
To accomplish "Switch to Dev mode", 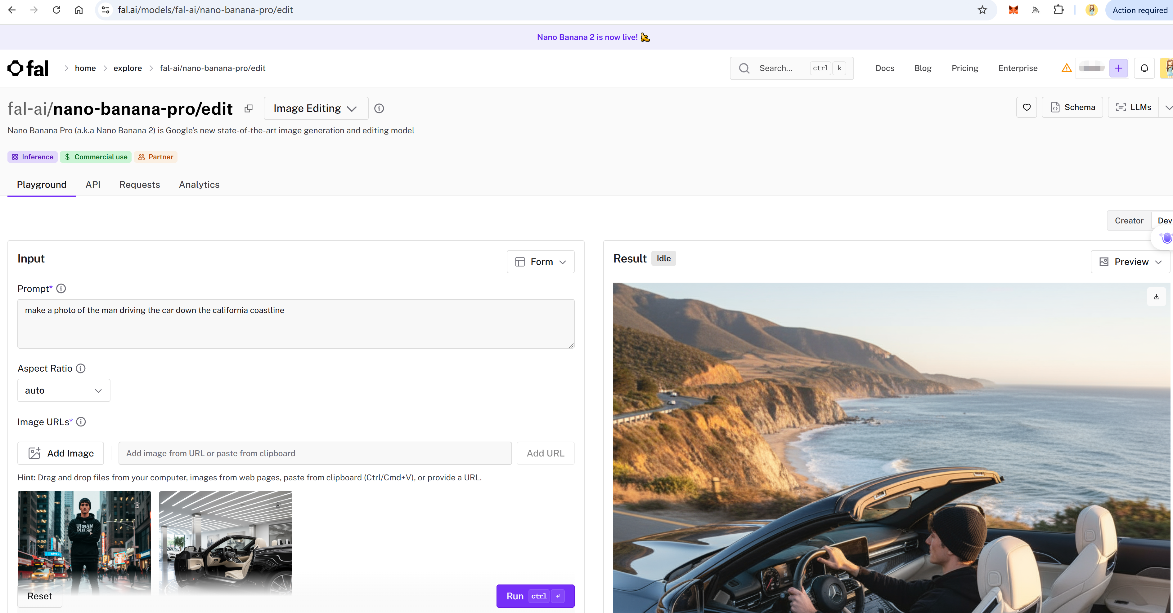I will pyautogui.click(x=1164, y=221).
